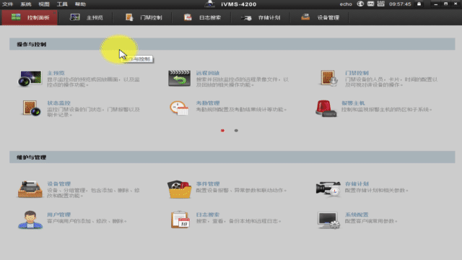Open the 主预览 main view camera icon
The width and height of the screenshot is (462, 260).
coord(30,79)
